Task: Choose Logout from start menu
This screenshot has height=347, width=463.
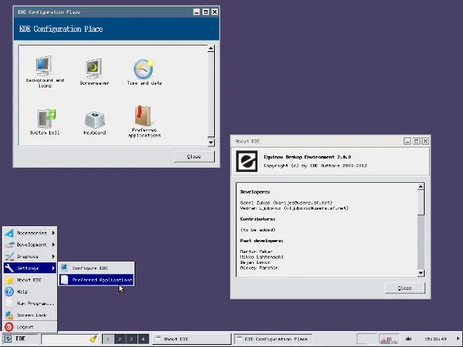Action: click(30, 327)
